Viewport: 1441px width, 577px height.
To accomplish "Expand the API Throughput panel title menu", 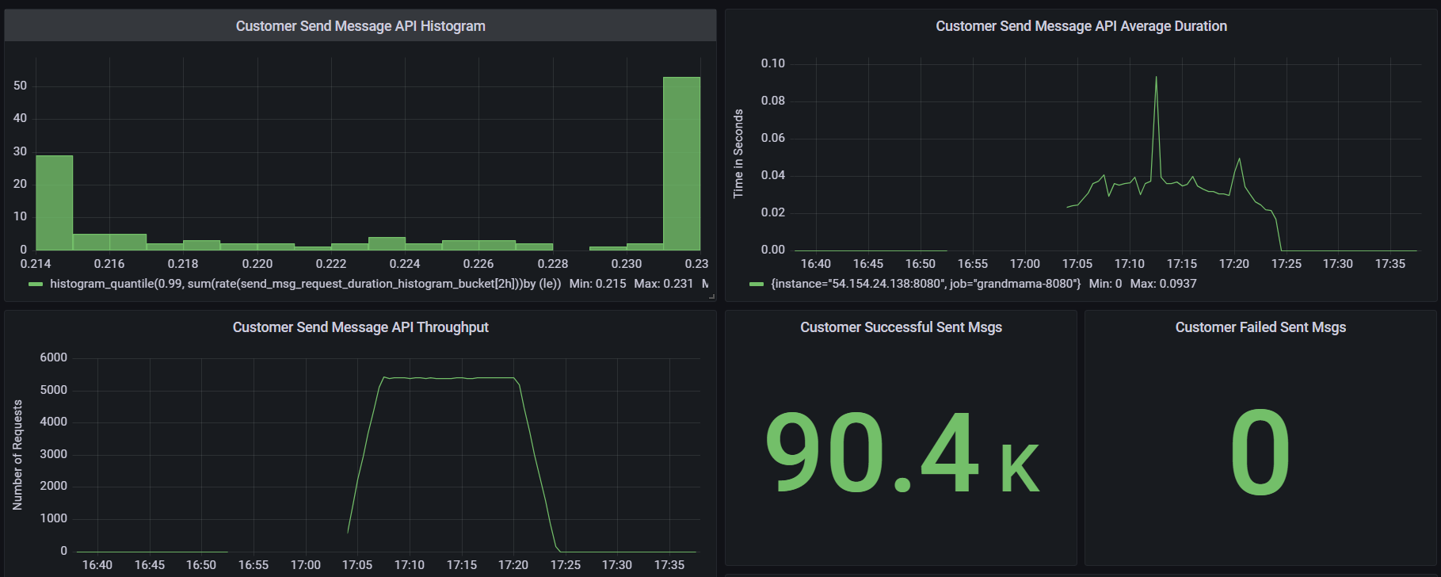I will (360, 327).
